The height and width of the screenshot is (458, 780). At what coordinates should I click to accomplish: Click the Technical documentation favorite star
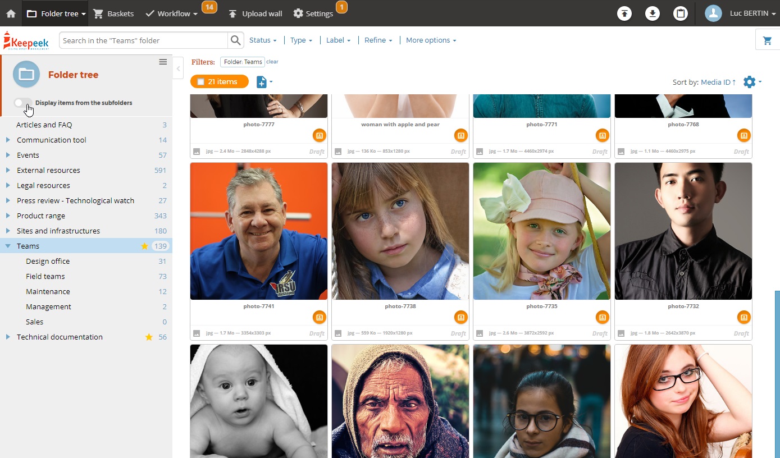[x=149, y=337]
